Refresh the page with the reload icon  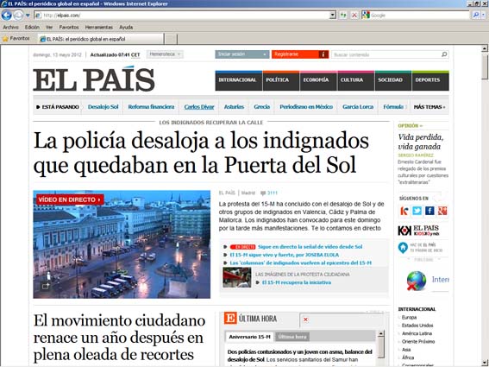343,15
